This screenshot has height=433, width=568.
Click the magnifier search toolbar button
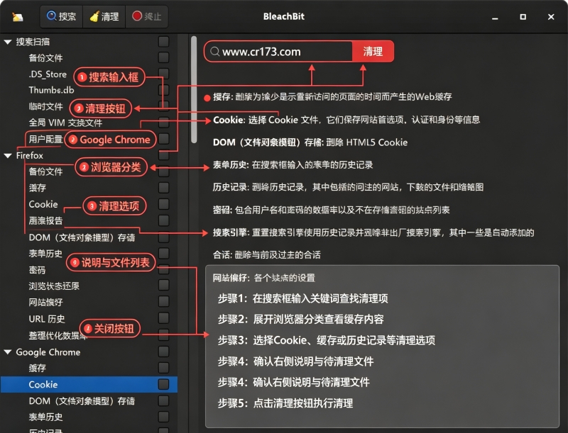click(61, 16)
